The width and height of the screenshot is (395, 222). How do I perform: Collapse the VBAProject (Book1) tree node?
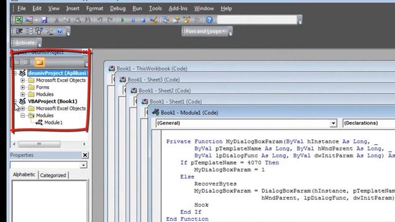(x=15, y=101)
